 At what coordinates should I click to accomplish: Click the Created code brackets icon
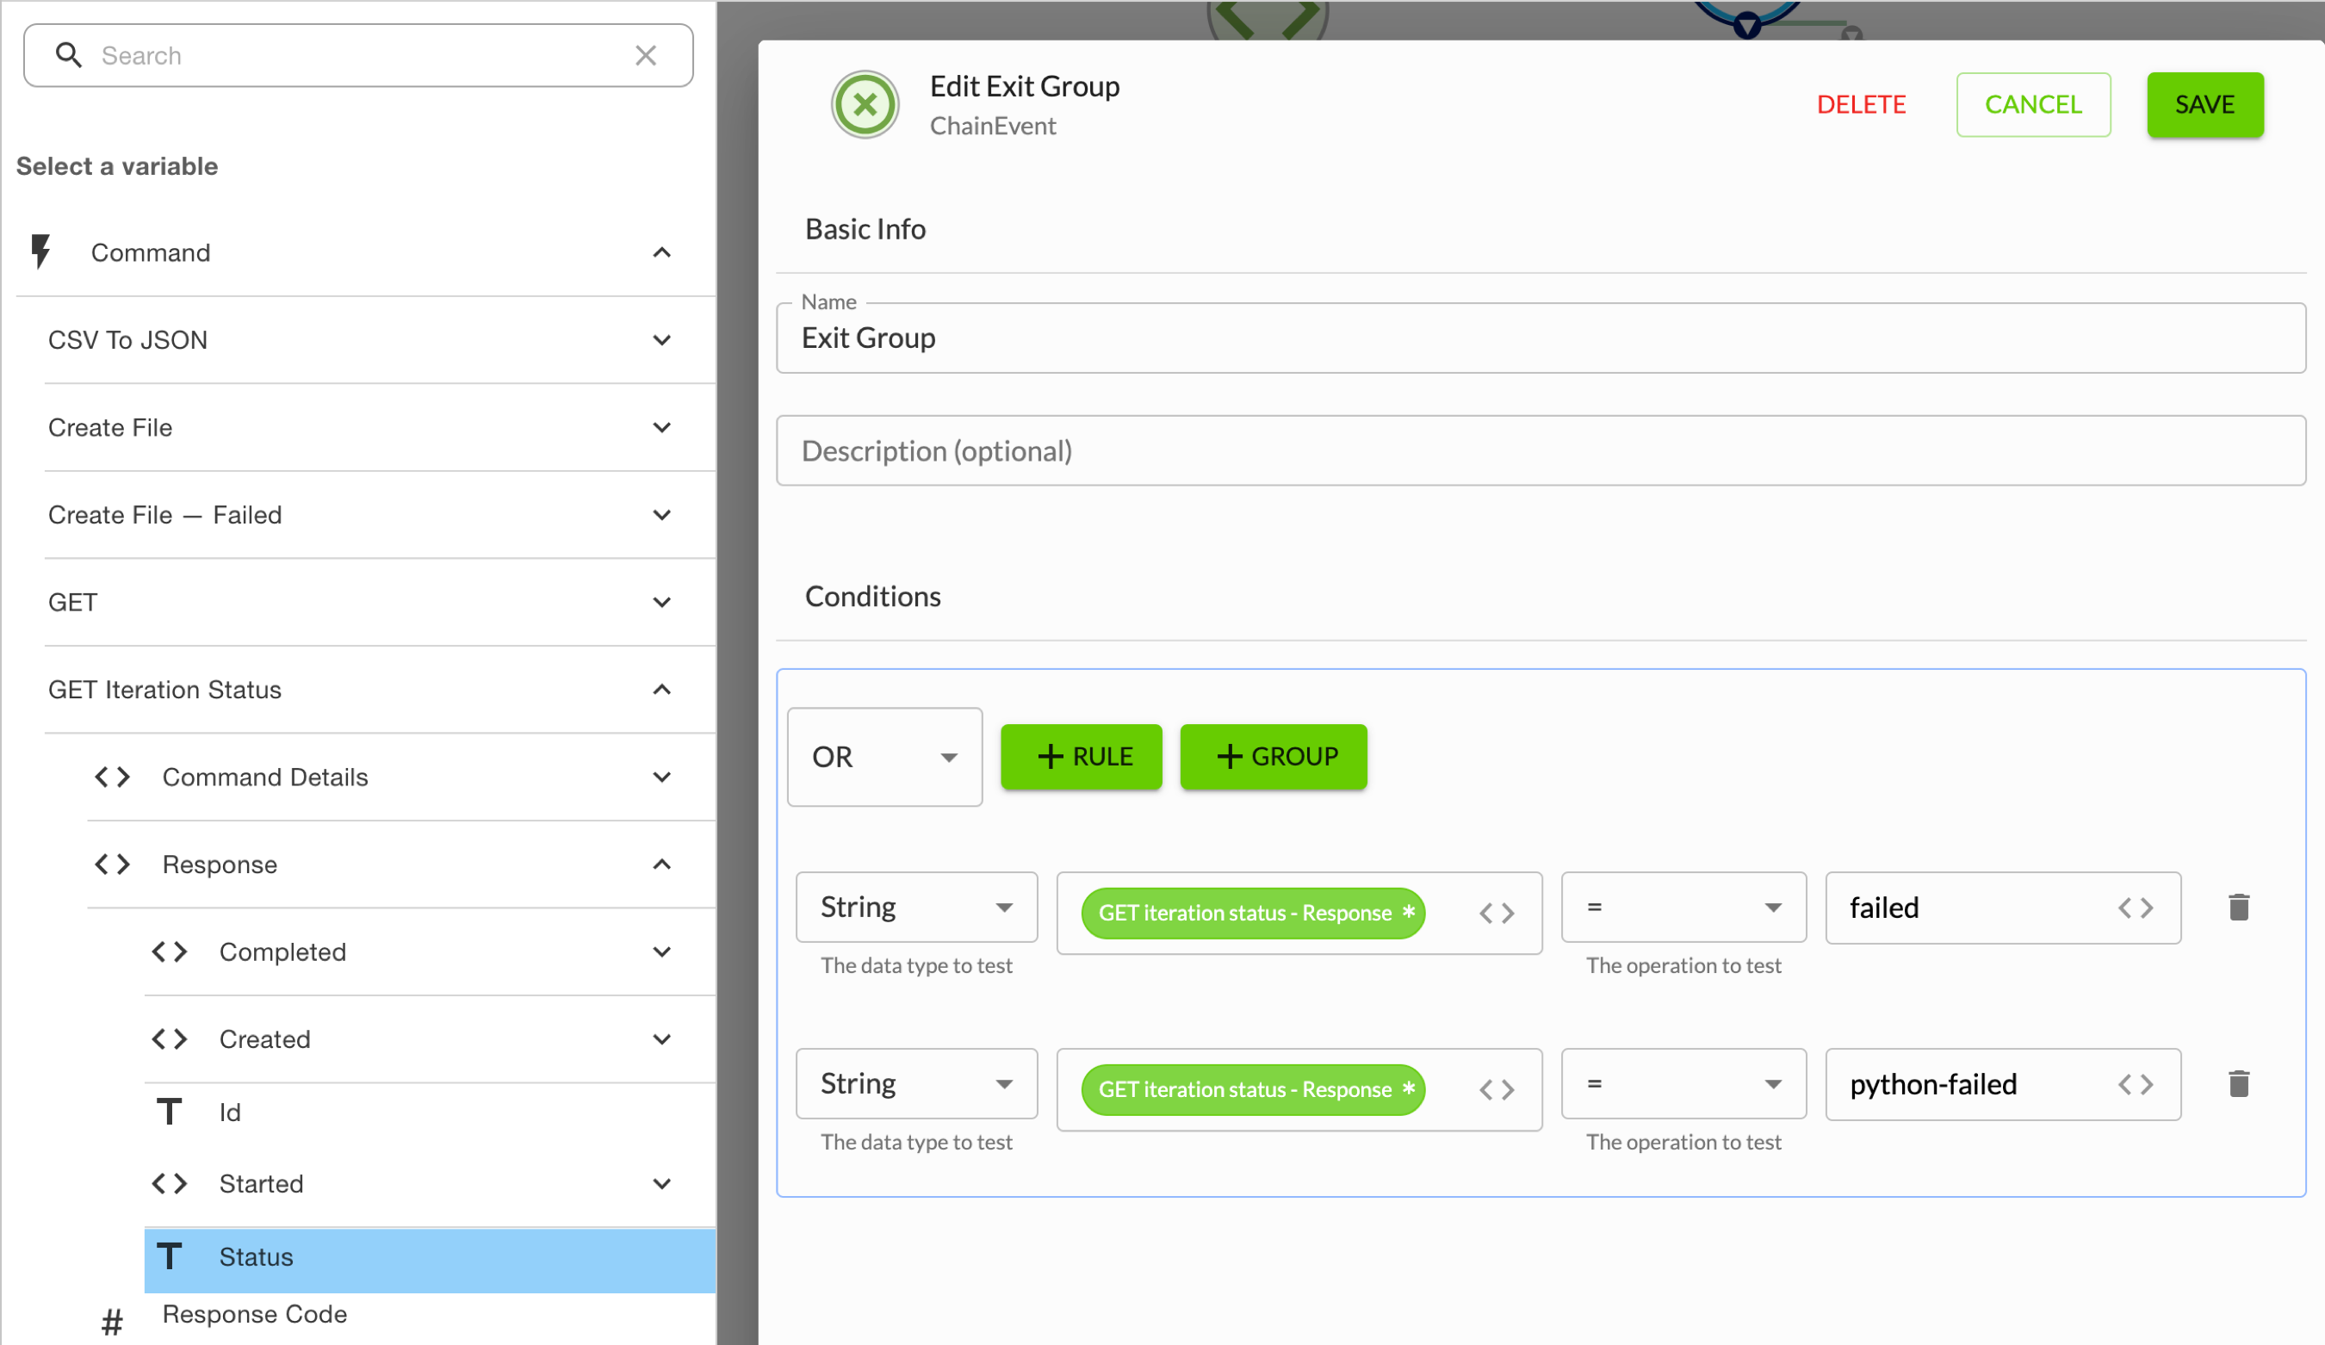(170, 1038)
